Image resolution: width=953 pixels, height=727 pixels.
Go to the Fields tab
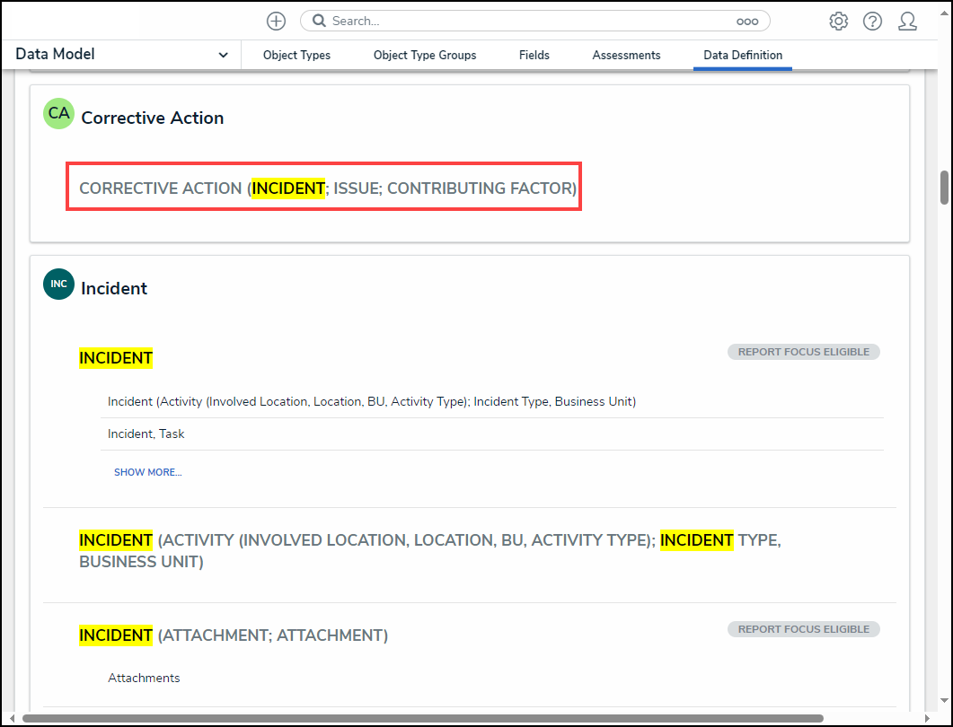(534, 55)
